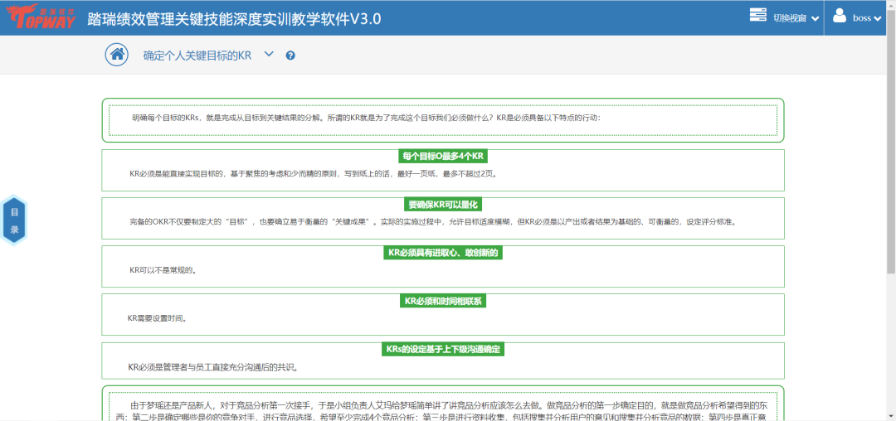Click the heading 每个目标O最多4个KR
Image resolution: width=896 pixels, height=421 pixels.
(442, 157)
